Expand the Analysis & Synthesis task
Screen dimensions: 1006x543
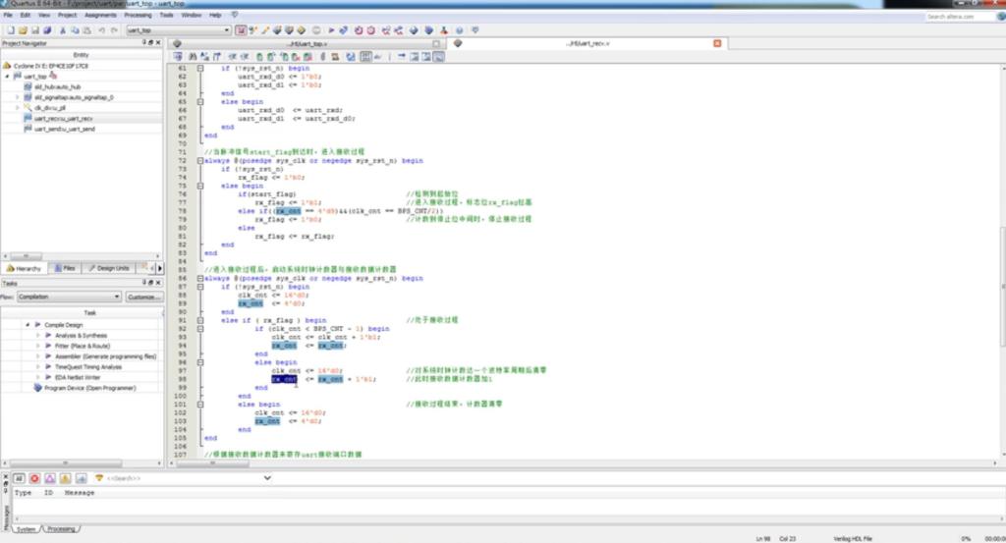[x=38, y=336]
